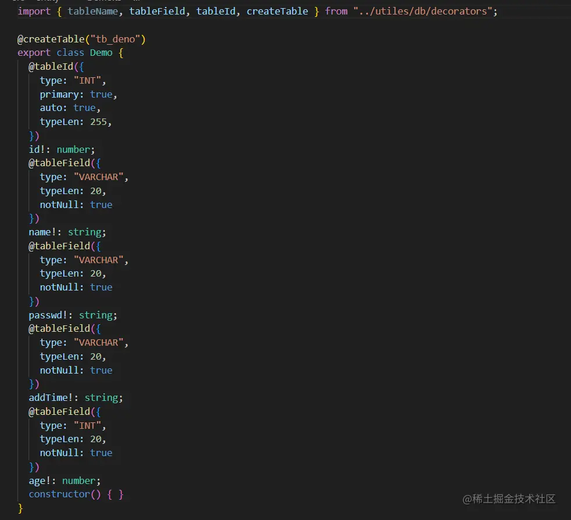This screenshot has width=571, height=520.
Task: Click the '@tableField' decorator just above 'name!'
Action: (x=59, y=163)
